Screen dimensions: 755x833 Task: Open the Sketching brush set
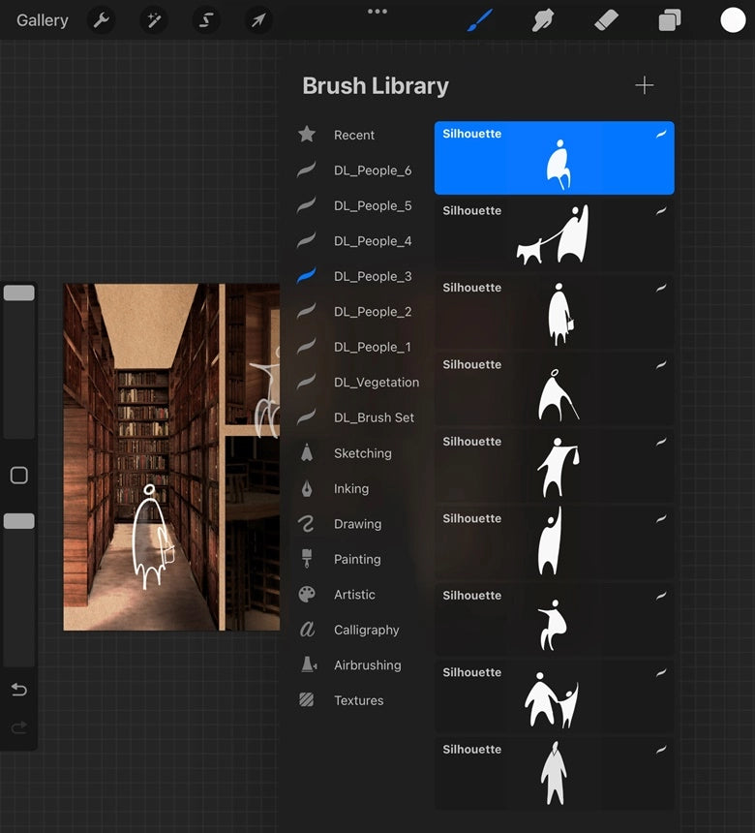(x=362, y=453)
